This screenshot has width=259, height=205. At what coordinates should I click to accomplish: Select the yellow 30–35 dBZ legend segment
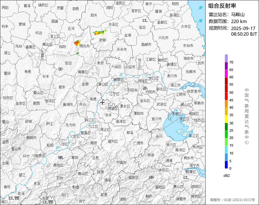(226, 119)
